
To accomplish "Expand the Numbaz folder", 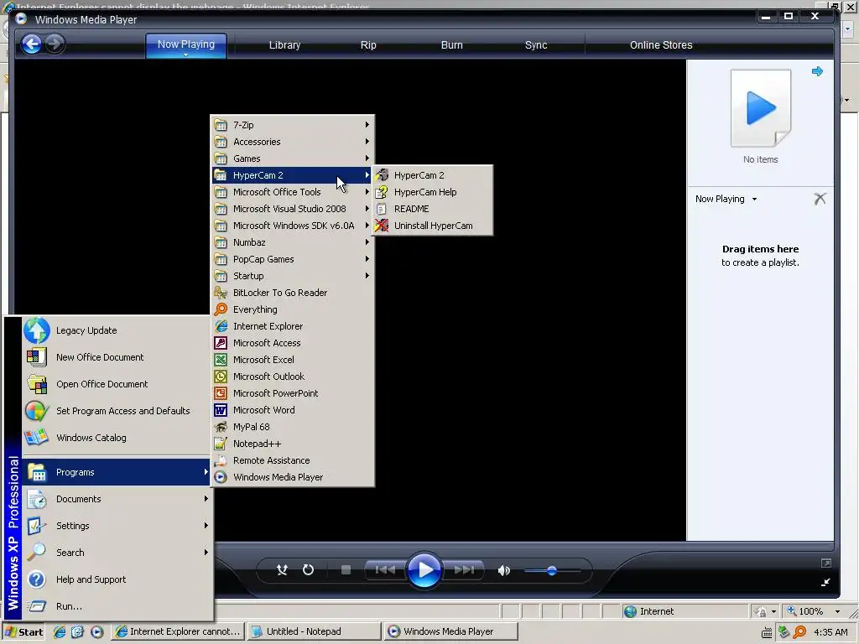I will click(x=293, y=242).
